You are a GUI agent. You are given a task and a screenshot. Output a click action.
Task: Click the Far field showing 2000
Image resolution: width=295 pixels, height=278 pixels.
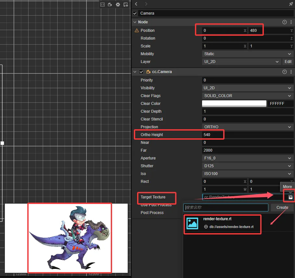248,150
